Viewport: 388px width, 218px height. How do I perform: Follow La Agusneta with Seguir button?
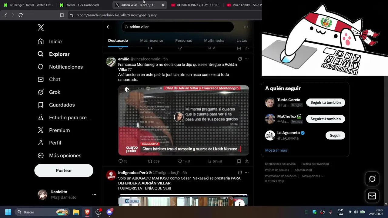(x=335, y=135)
